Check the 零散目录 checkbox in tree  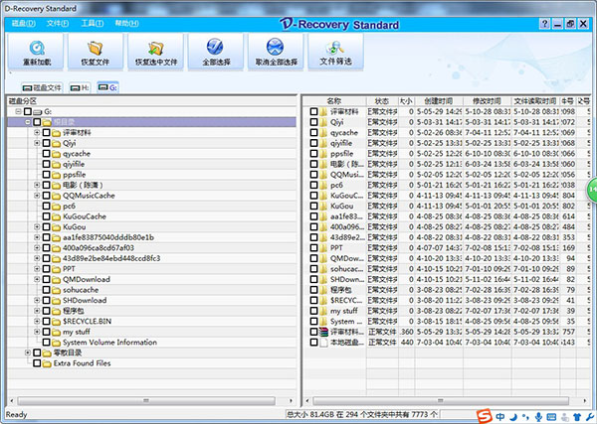pyautogui.click(x=37, y=353)
